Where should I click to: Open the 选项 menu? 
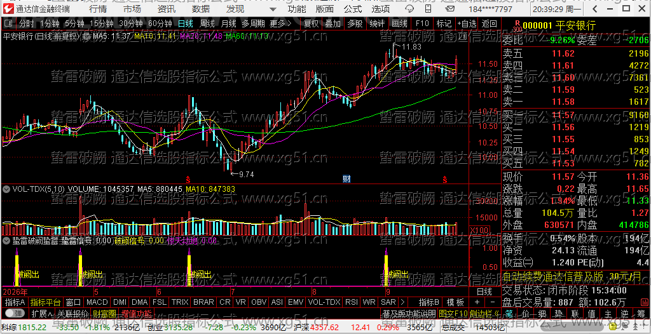[381, 9]
